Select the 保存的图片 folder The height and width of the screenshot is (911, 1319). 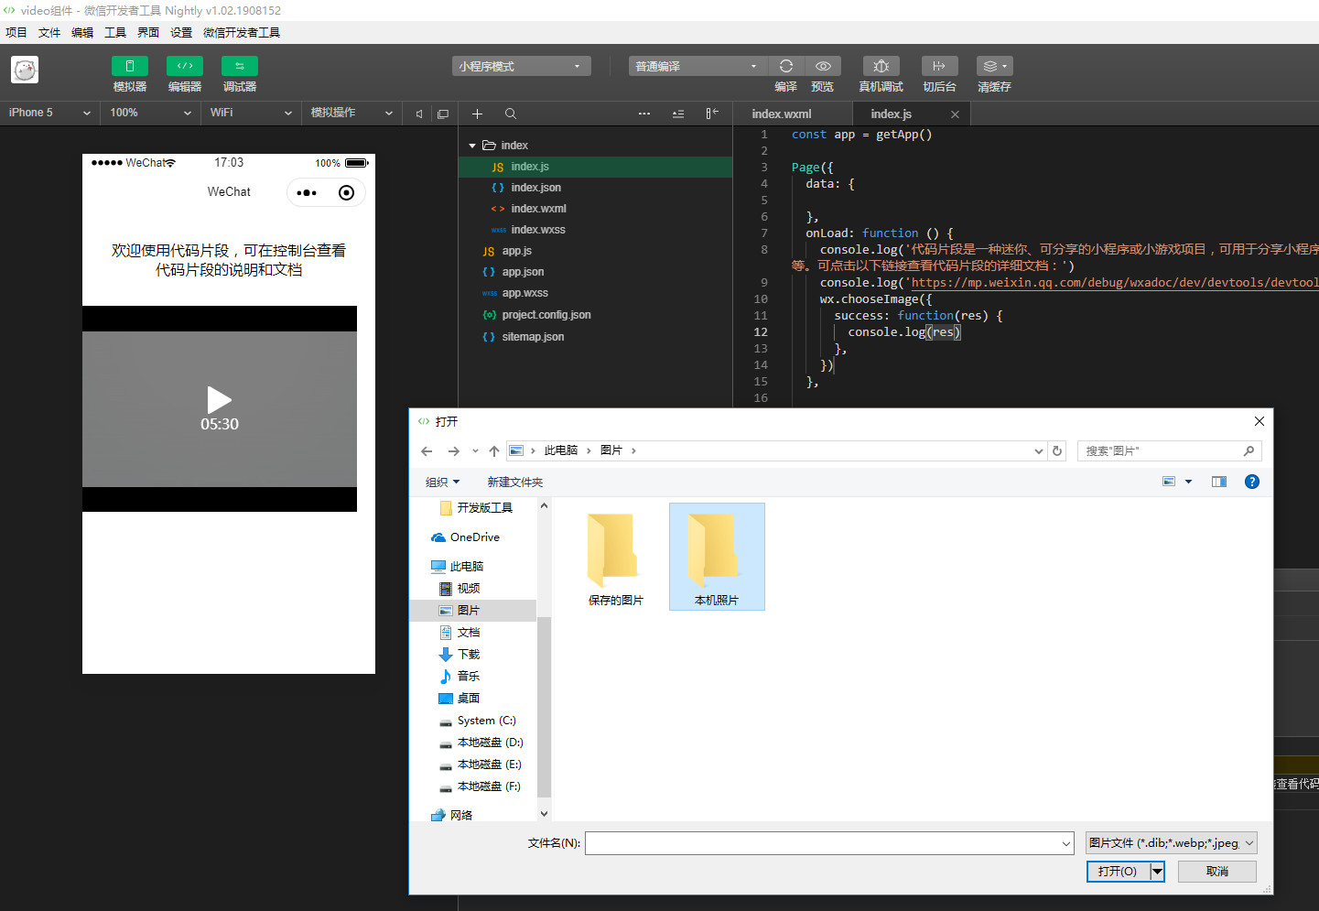point(615,559)
